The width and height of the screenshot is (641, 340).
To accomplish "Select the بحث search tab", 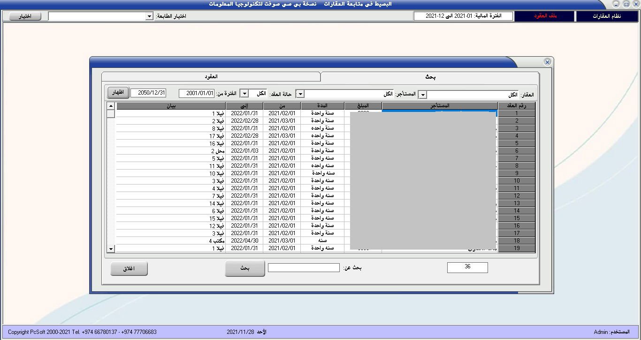I will 430,77.
